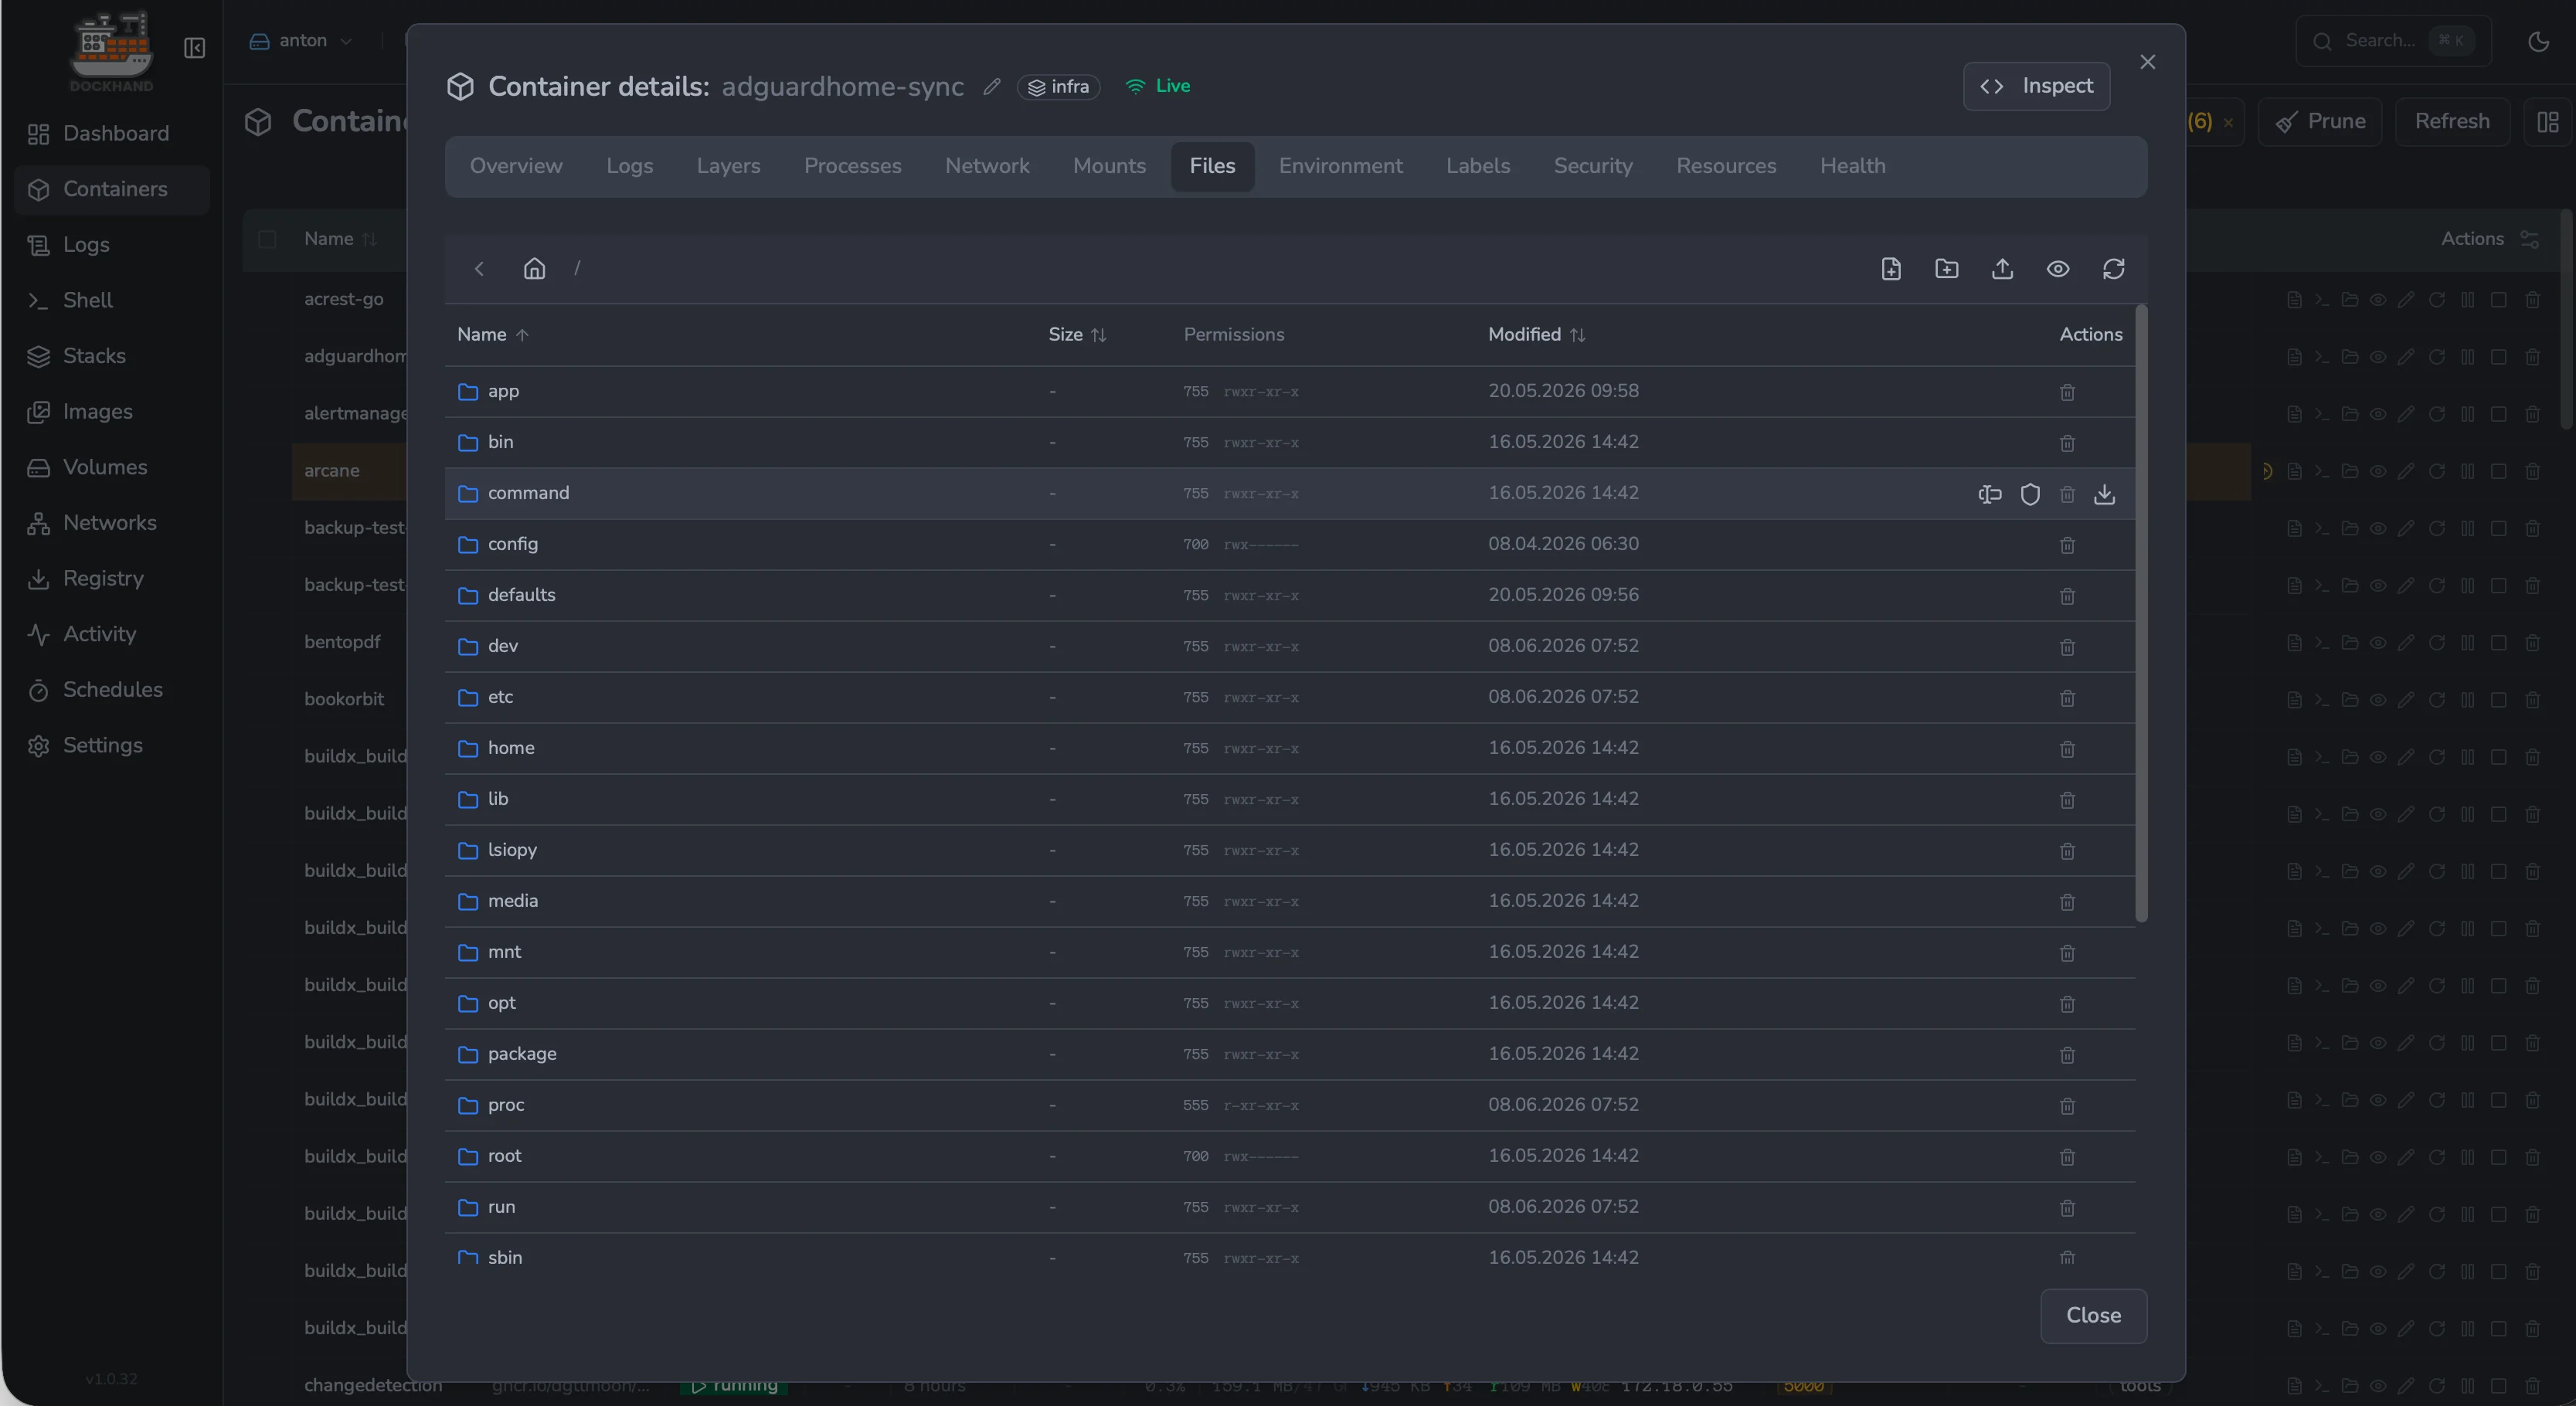Click the Inspect button
Viewport: 2576px width, 1406px height.
pos(2036,87)
